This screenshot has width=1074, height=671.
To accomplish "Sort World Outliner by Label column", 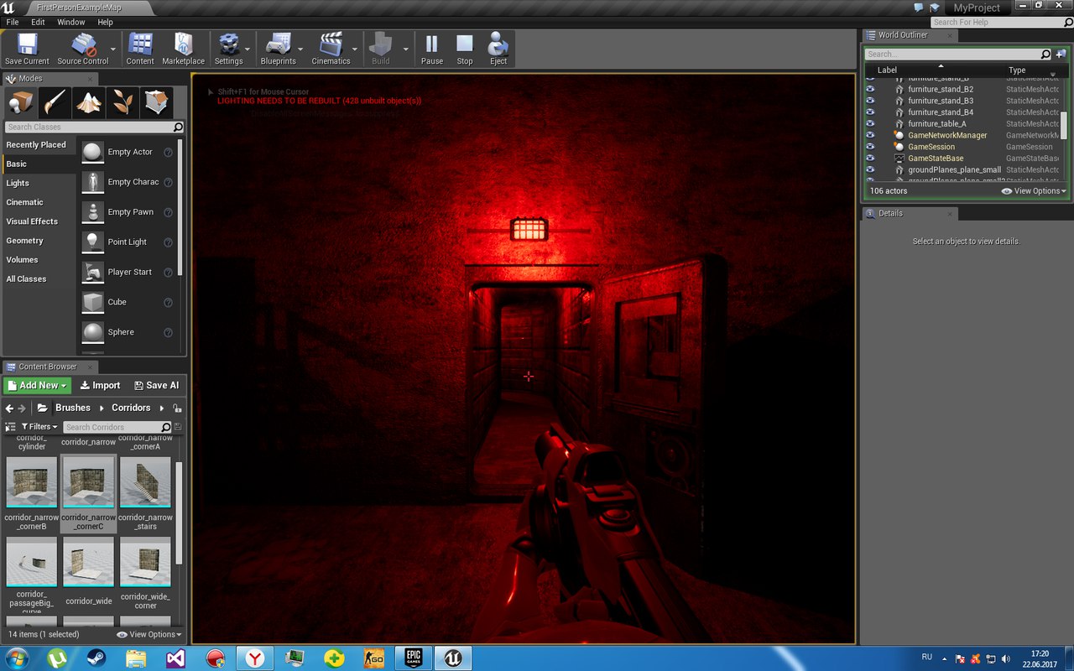I will (887, 70).
